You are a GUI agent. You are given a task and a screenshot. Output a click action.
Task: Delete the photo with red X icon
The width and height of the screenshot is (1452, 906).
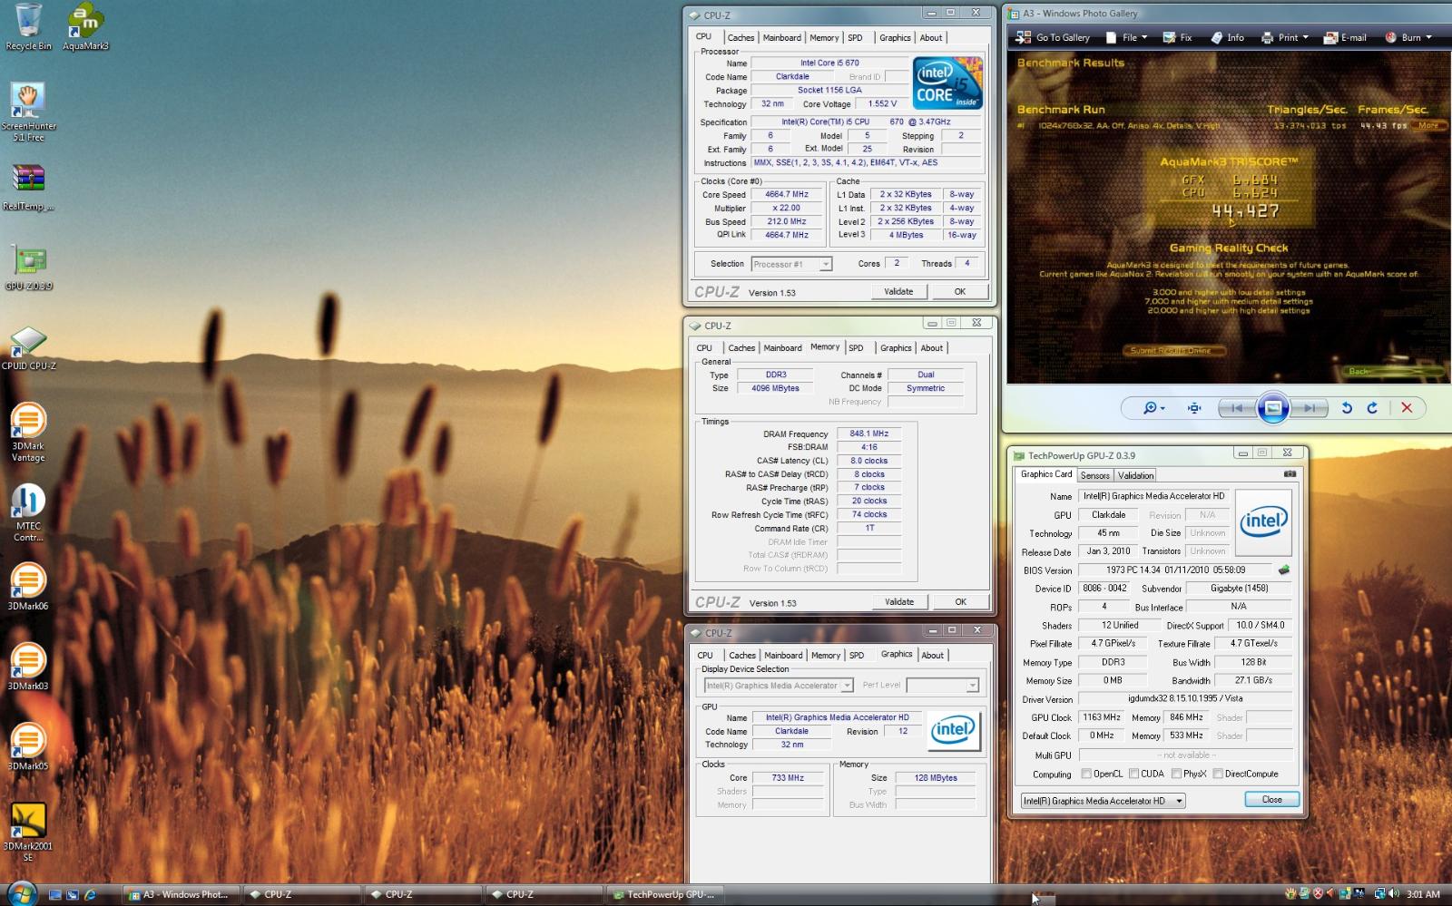(1407, 408)
